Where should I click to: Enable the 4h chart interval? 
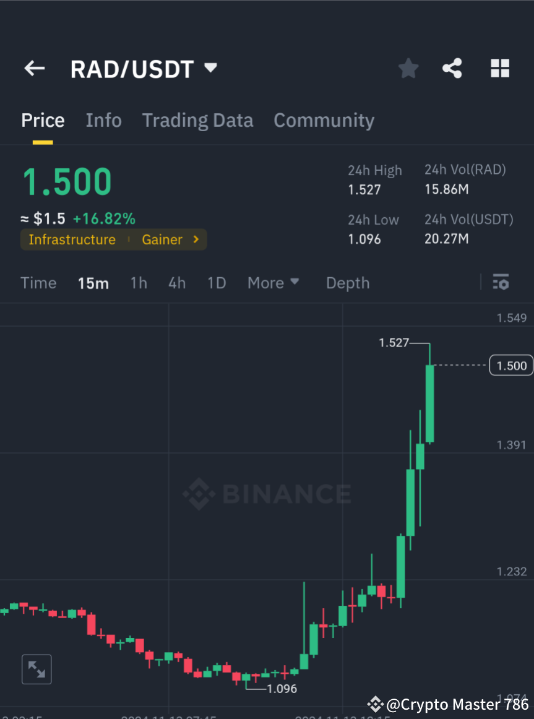click(x=177, y=283)
